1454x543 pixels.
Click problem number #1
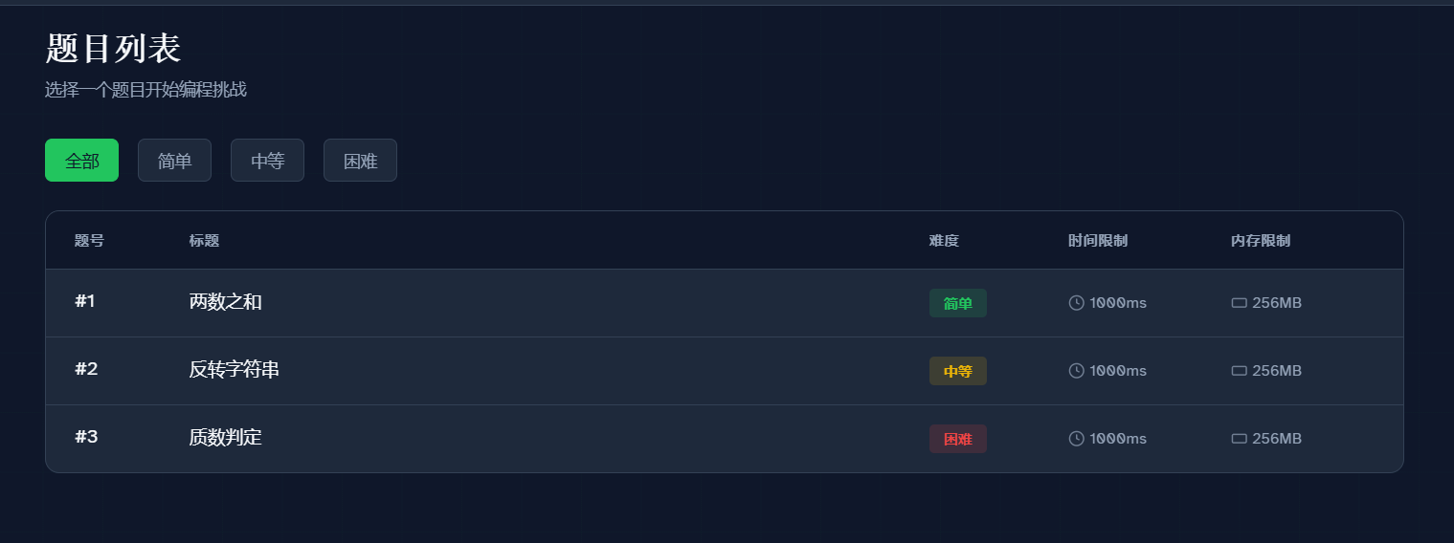[x=85, y=302]
